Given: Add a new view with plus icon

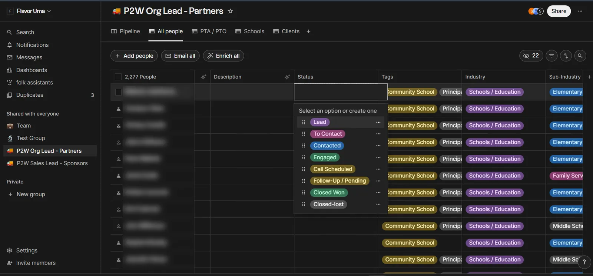Looking at the screenshot, I should click(x=308, y=31).
